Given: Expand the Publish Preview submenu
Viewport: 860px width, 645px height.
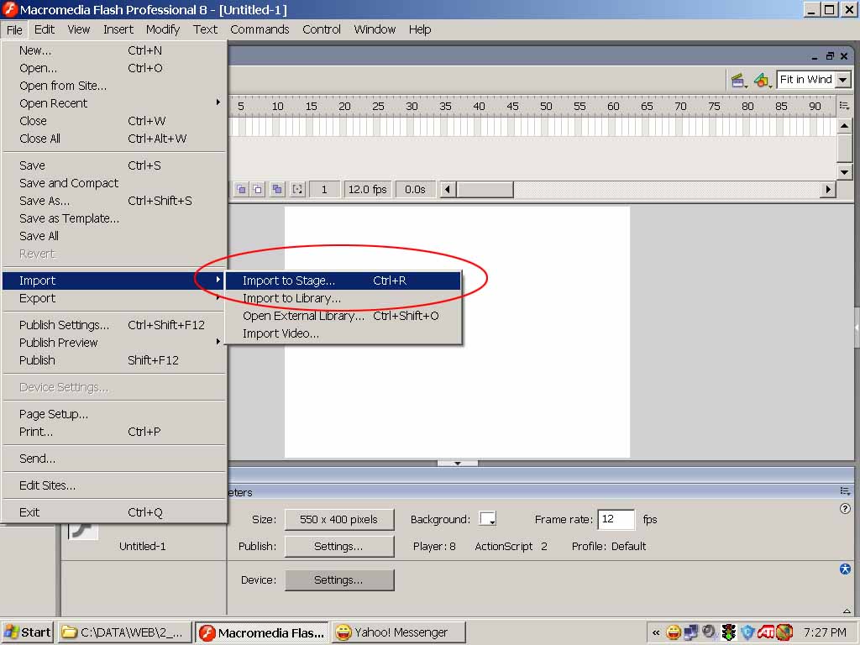Looking at the screenshot, I should [113, 343].
